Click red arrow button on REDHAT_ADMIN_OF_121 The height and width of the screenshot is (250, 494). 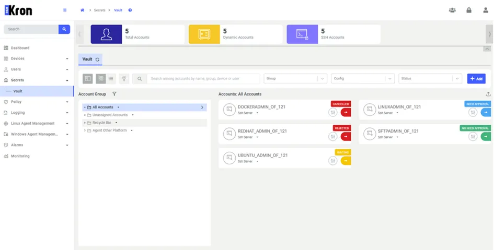click(346, 136)
